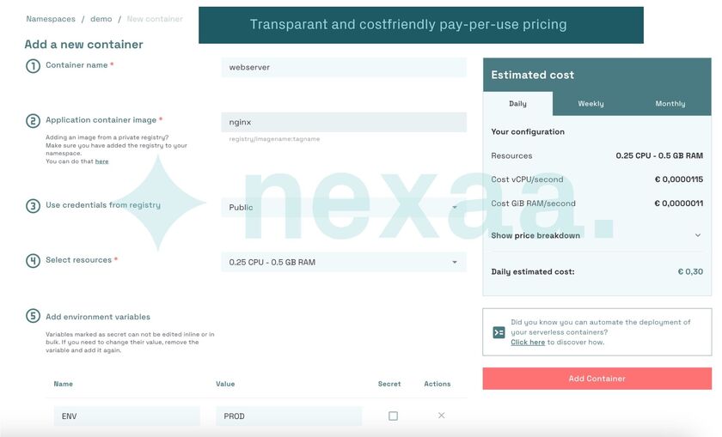Delete the ENV variable row

click(x=441, y=416)
